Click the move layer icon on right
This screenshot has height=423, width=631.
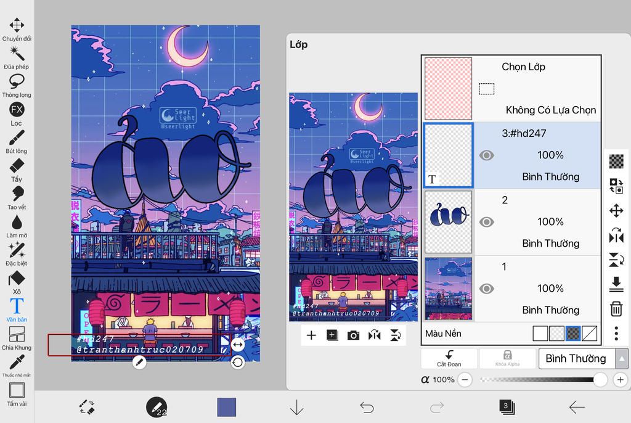(616, 211)
